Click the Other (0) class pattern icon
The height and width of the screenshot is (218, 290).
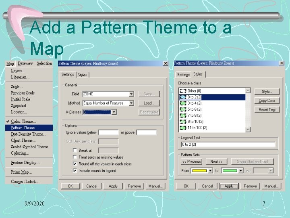[183, 91]
